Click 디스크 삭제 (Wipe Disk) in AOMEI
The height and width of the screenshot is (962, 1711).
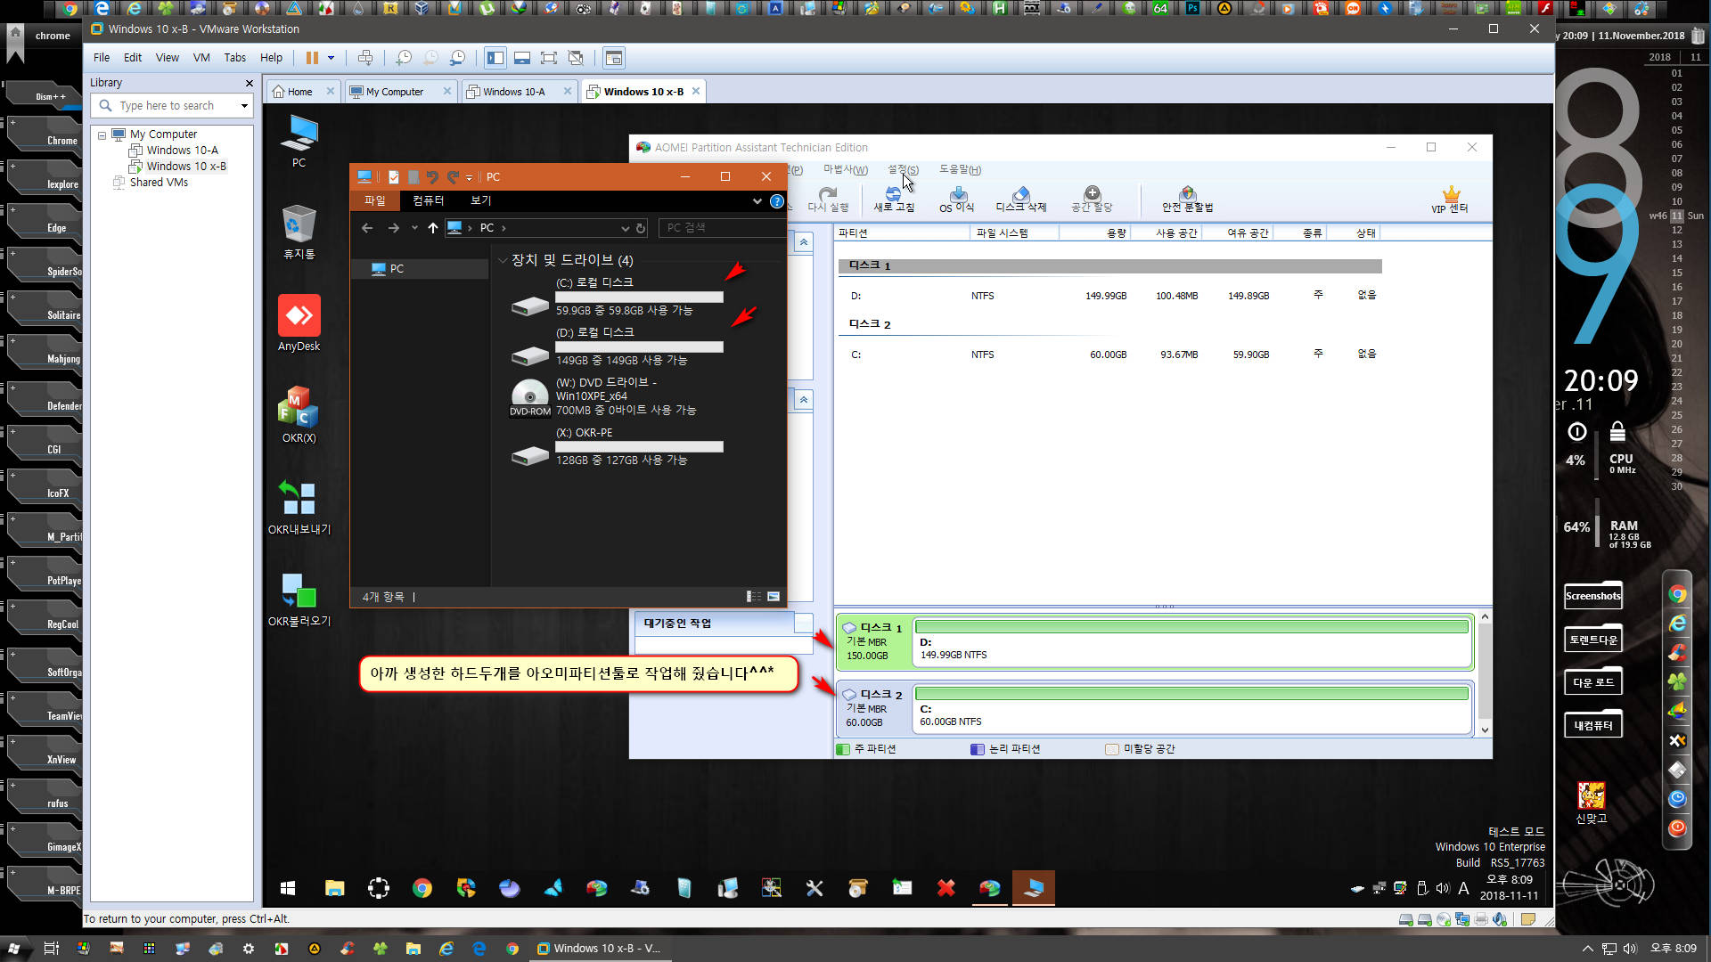(x=1020, y=200)
